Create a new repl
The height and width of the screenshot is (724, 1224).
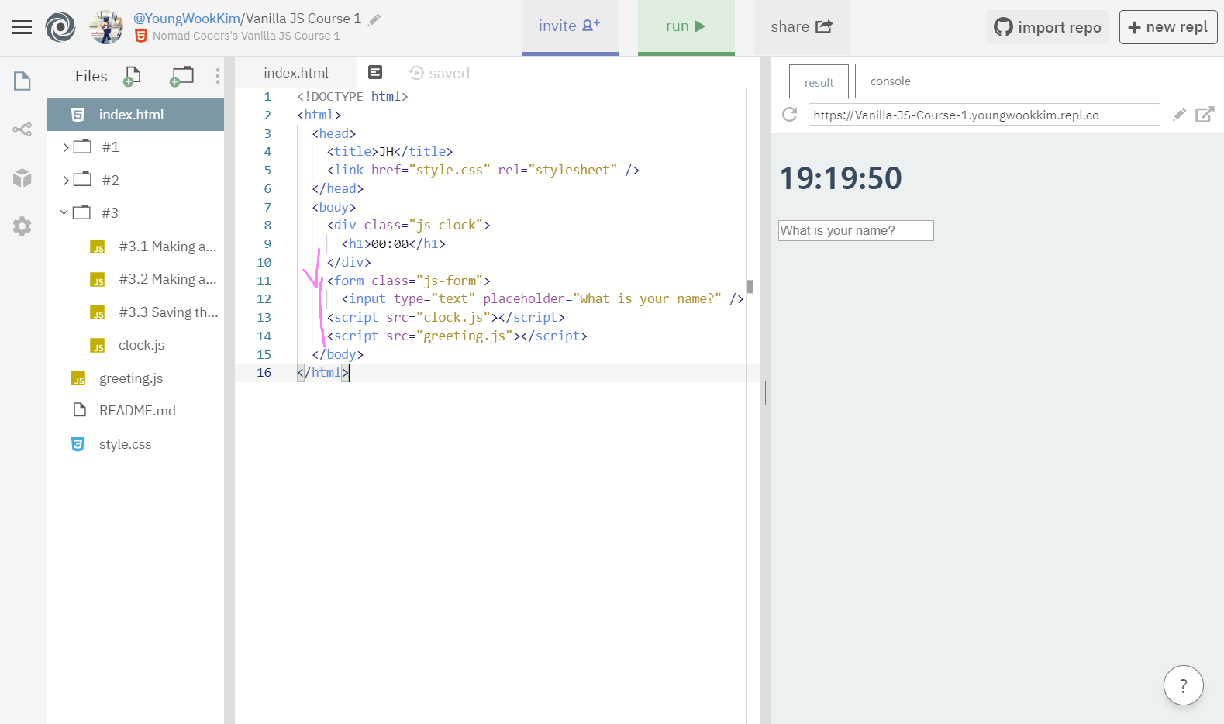pos(1168,27)
